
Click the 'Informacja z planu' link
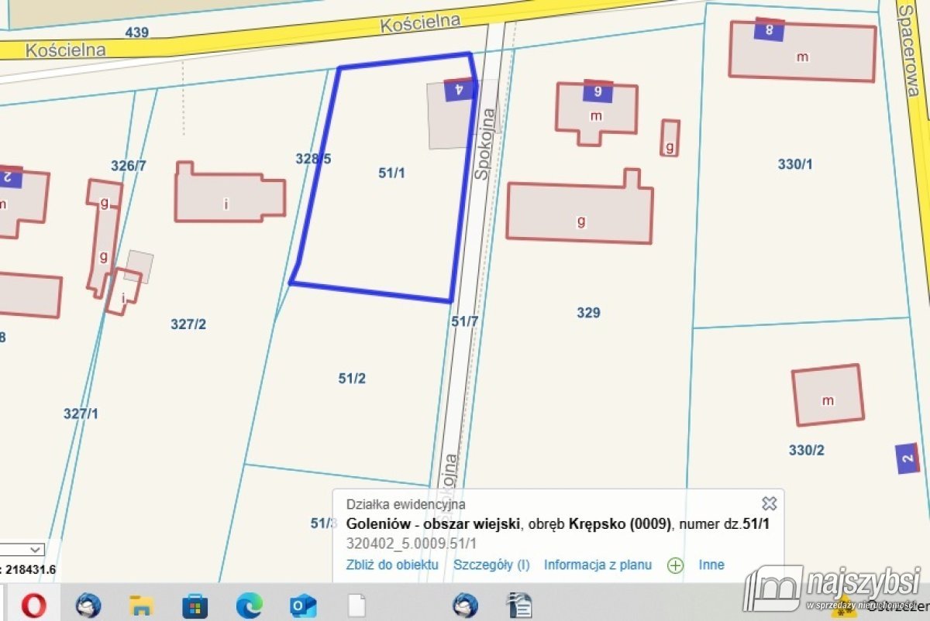pyautogui.click(x=598, y=564)
